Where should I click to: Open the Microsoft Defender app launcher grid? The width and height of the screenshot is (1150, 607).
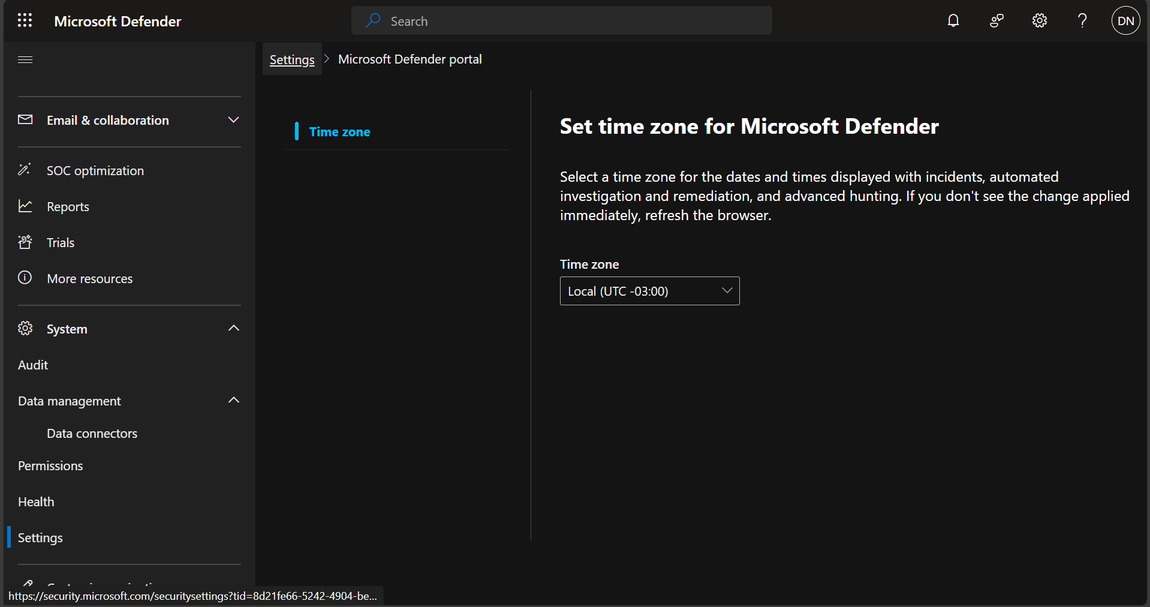click(x=24, y=20)
